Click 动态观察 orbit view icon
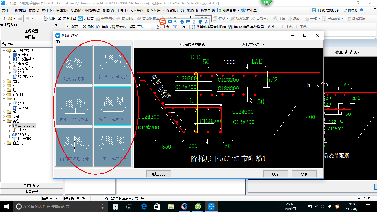377x212 pixels. coord(232,18)
